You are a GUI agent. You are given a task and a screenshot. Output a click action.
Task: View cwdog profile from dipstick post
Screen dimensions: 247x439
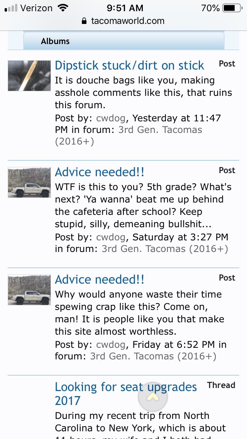(x=111, y=118)
